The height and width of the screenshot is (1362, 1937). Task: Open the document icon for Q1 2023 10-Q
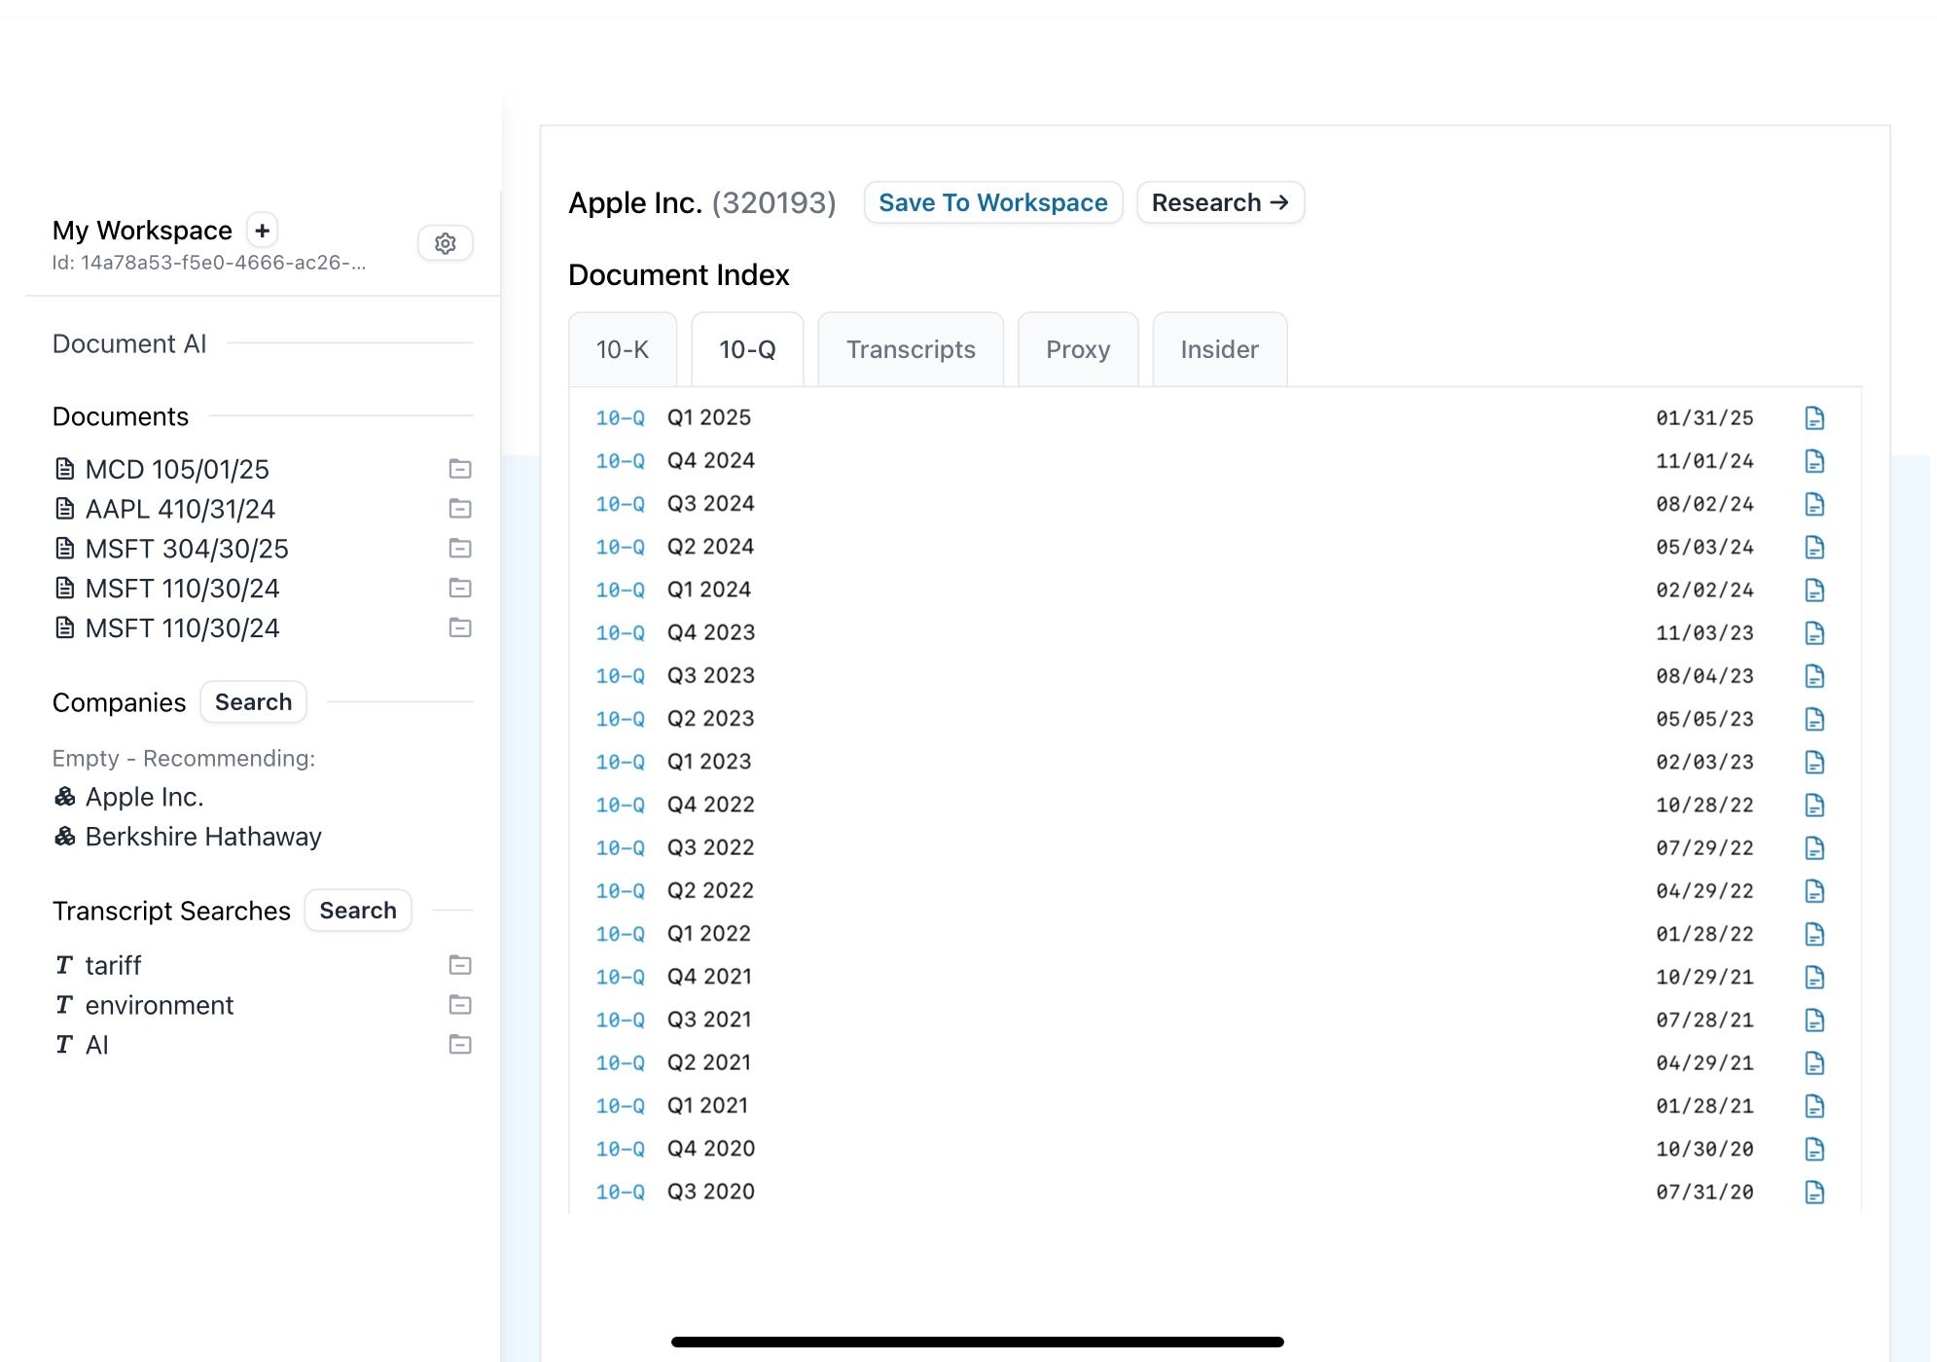click(1814, 762)
